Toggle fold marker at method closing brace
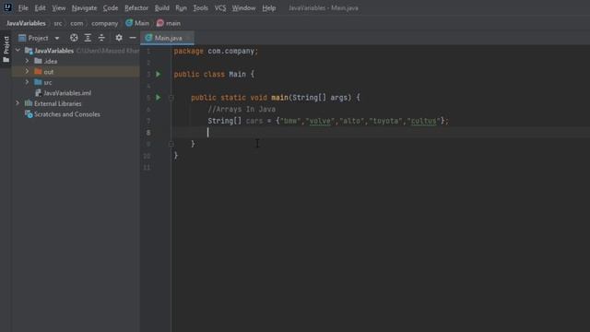The width and height of the screenshot is (590, 332). point(171,144)
